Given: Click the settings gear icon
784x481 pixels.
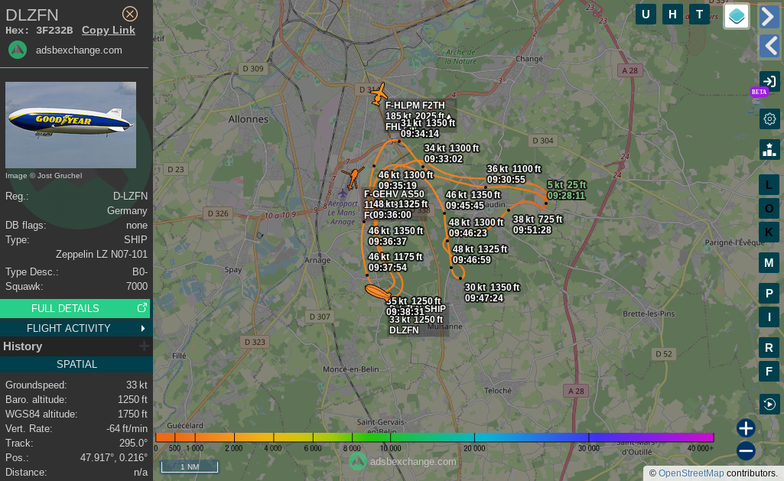Looking at the screenshot, I should pyautogui.click(x=769, y=119).
